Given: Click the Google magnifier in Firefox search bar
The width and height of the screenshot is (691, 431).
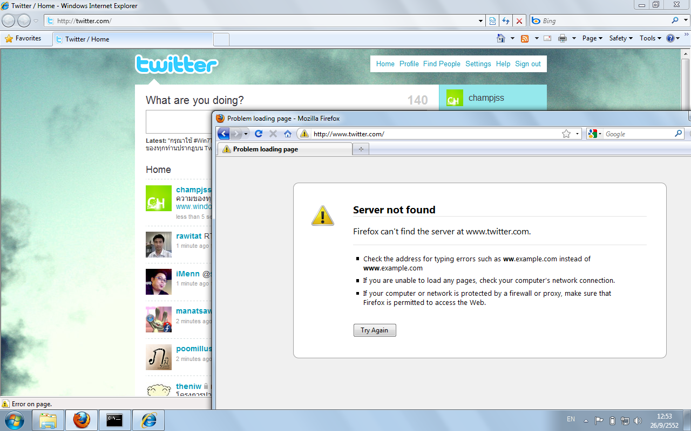Looking at the screenshot, I should pyautogui.click(x=679, y=134).
